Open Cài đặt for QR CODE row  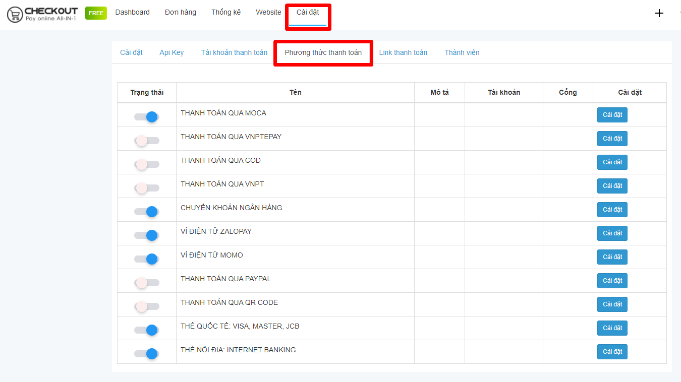(612, 304)
